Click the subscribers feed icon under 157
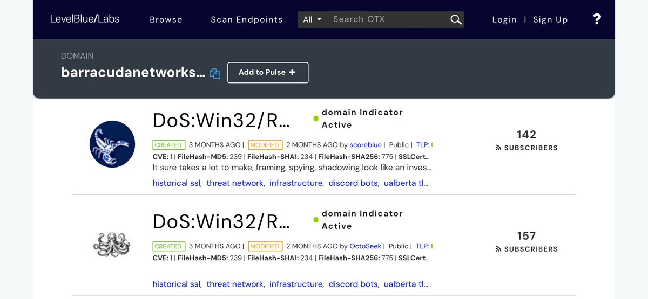 (x=498, y=249)
